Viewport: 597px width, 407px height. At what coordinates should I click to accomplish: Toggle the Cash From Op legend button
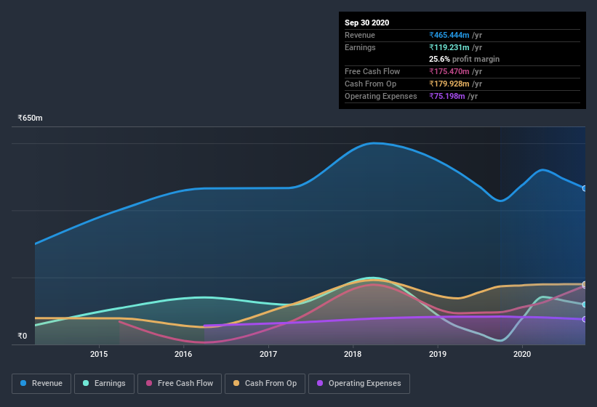pos(265,384)
